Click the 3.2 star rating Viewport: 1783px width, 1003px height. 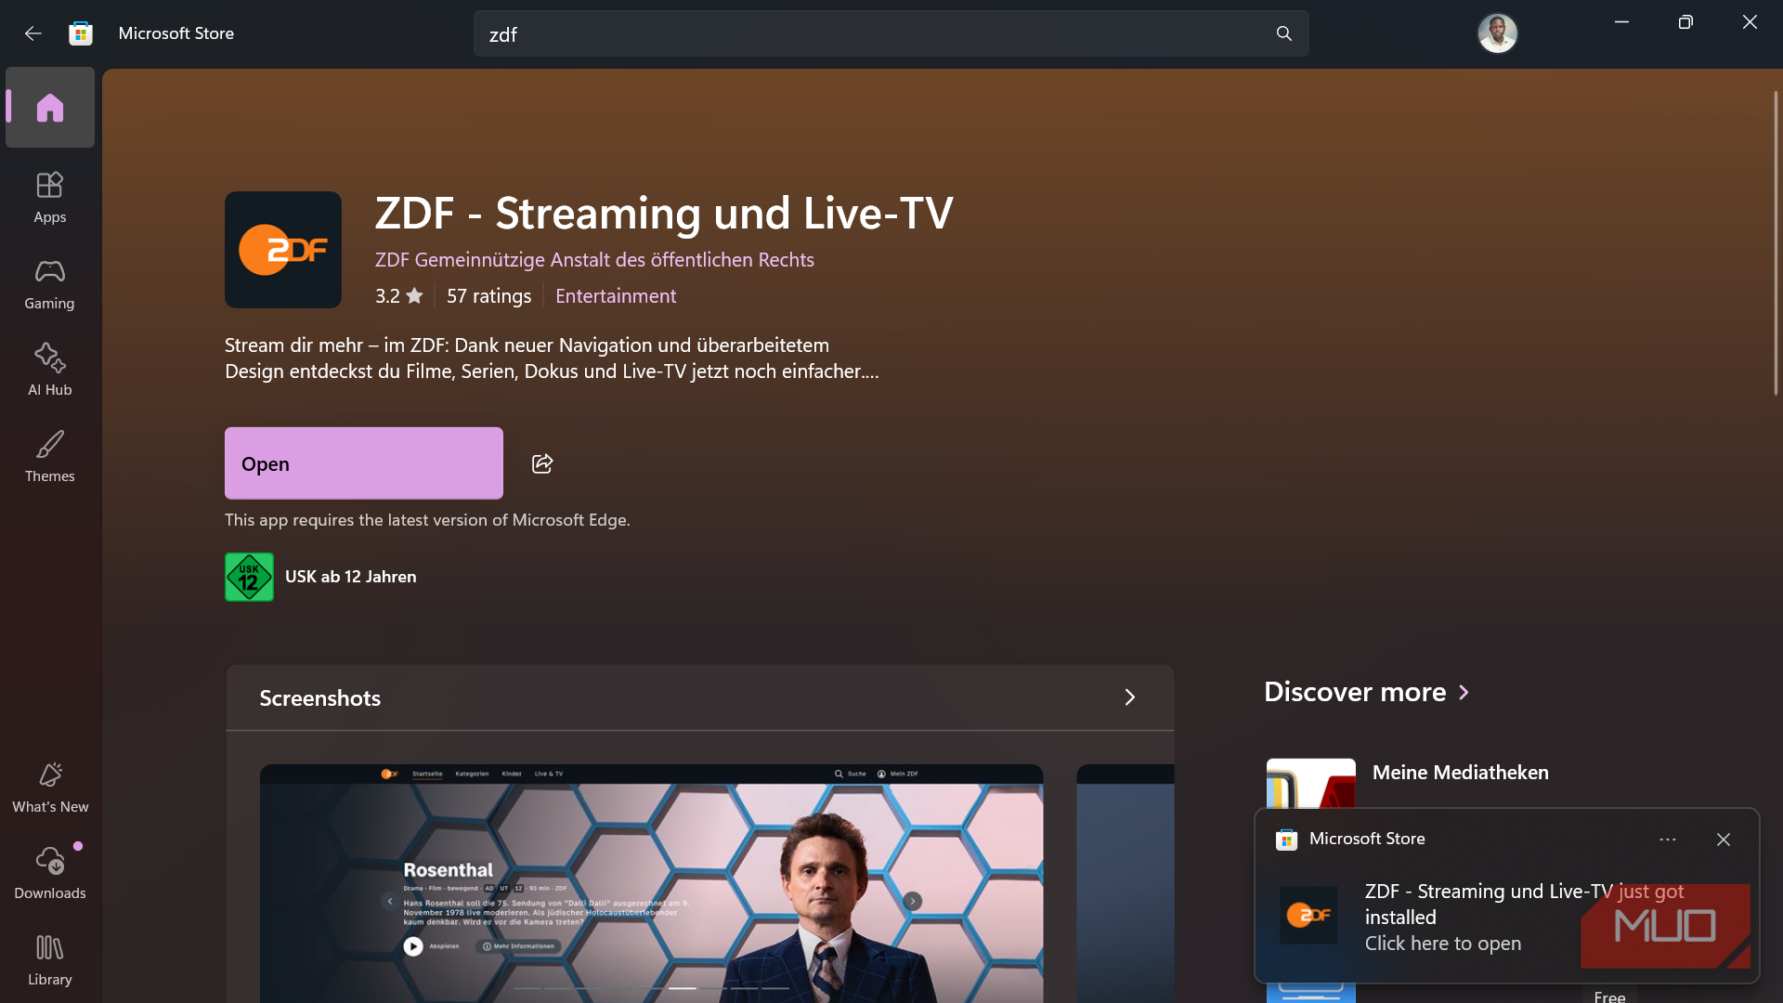[x=399, y=296]
